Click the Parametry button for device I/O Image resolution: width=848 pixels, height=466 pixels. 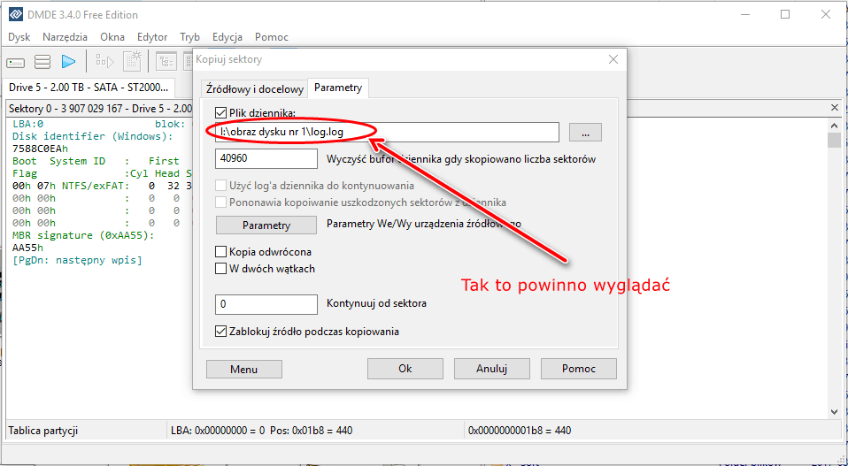coord(266,225)
